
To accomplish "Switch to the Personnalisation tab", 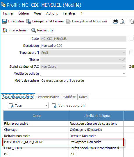I will [x=48, y=97].
